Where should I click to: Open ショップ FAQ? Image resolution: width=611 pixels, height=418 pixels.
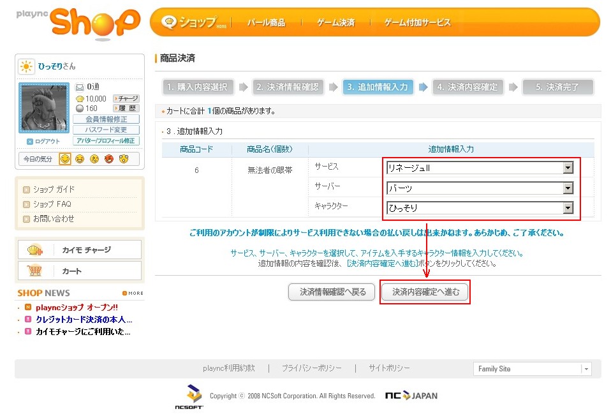click(52, 204)
